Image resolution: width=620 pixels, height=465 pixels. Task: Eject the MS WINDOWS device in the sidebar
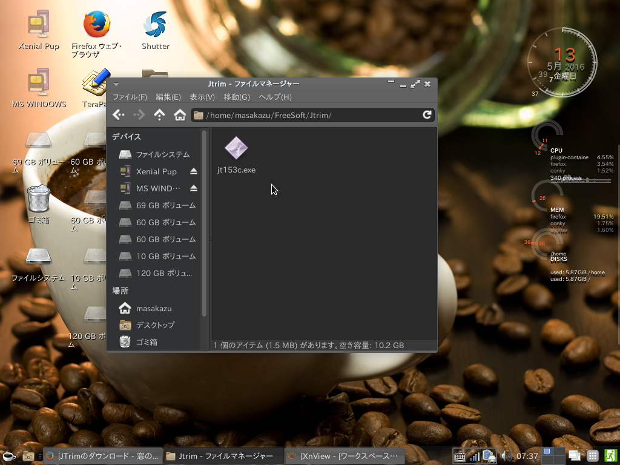click(x=195, y=188)
